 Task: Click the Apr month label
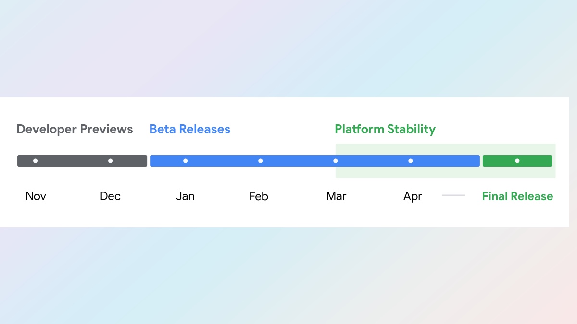click(413, 197)
